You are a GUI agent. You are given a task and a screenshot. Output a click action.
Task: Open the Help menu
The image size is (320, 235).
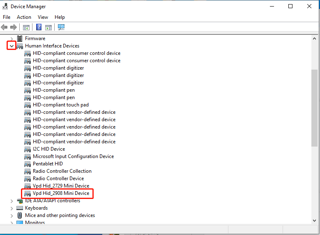(x=60, y=17)
